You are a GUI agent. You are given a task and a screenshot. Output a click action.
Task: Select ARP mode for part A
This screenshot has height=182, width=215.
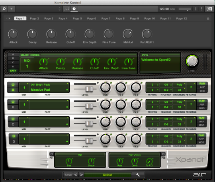(202, 87)
